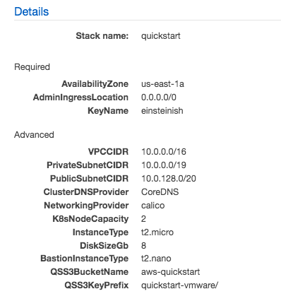281x301 pixels.
Task: Select the QSS3KeyPrefix value quickstart-vmware/
Action: coord(180,285)
